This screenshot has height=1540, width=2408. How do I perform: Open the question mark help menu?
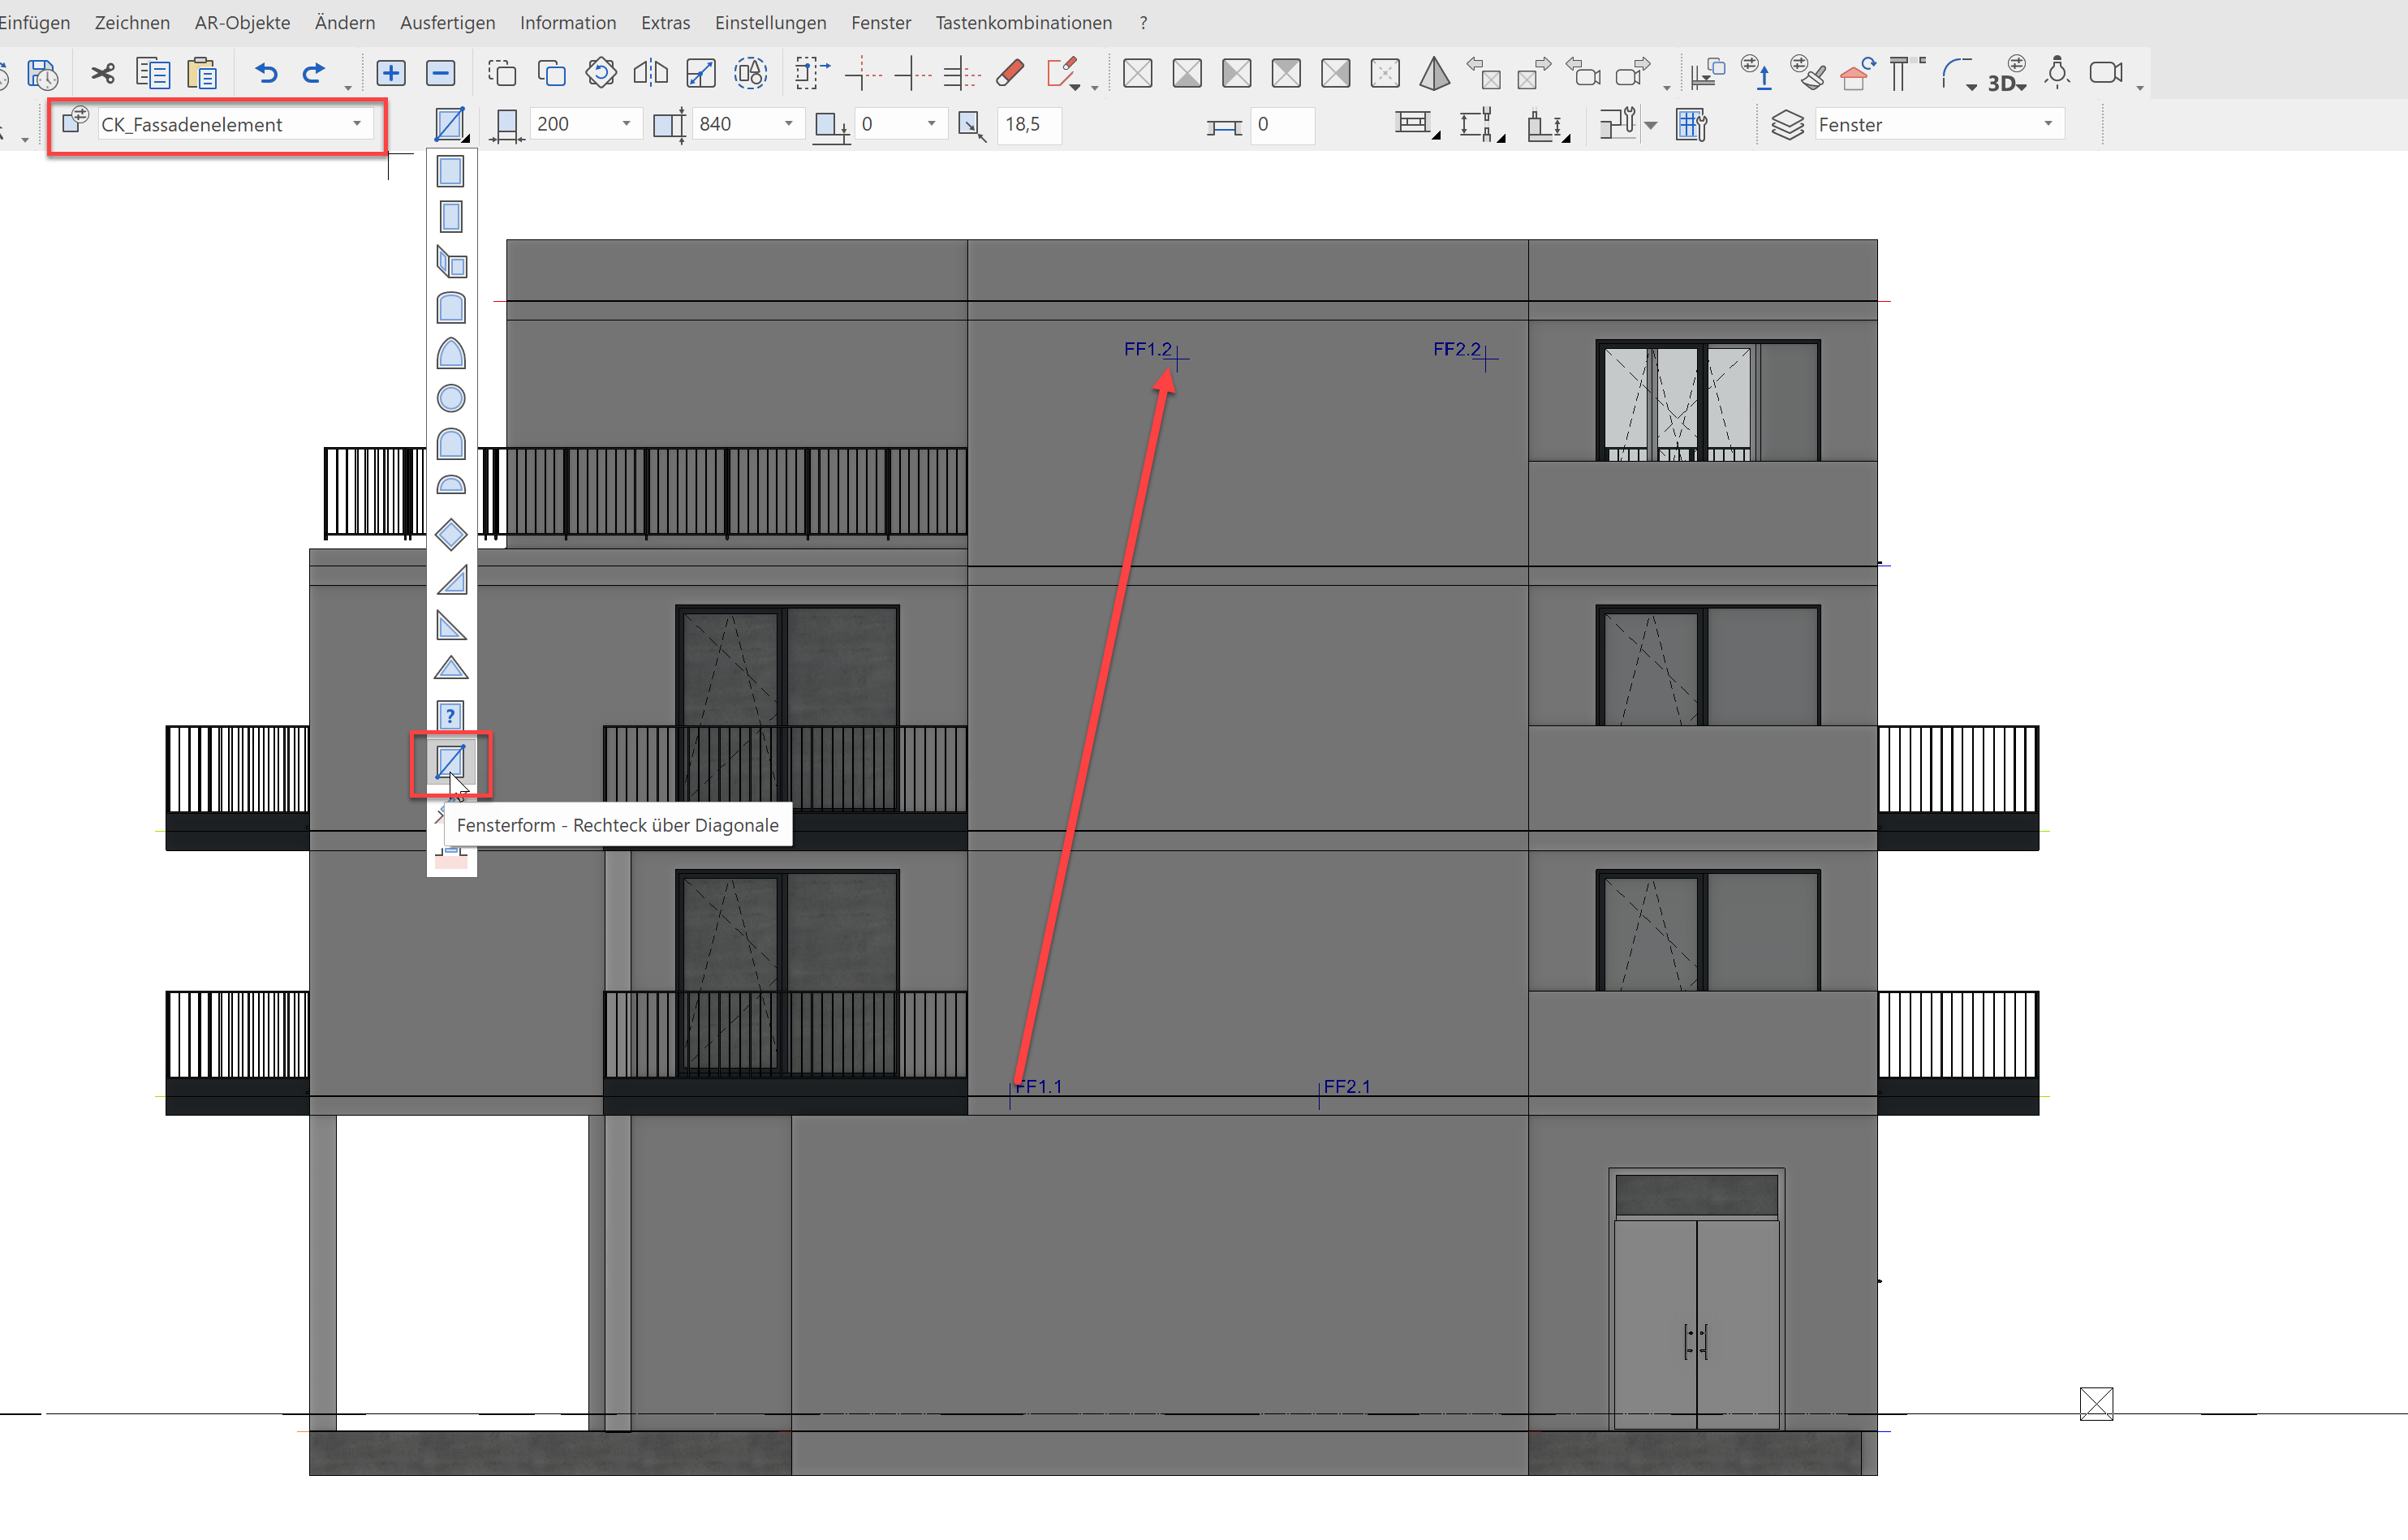tap(1143, 22)
